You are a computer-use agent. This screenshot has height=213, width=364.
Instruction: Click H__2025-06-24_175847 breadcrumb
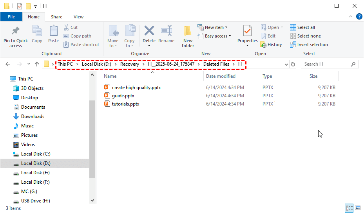(x=171, y=64)
